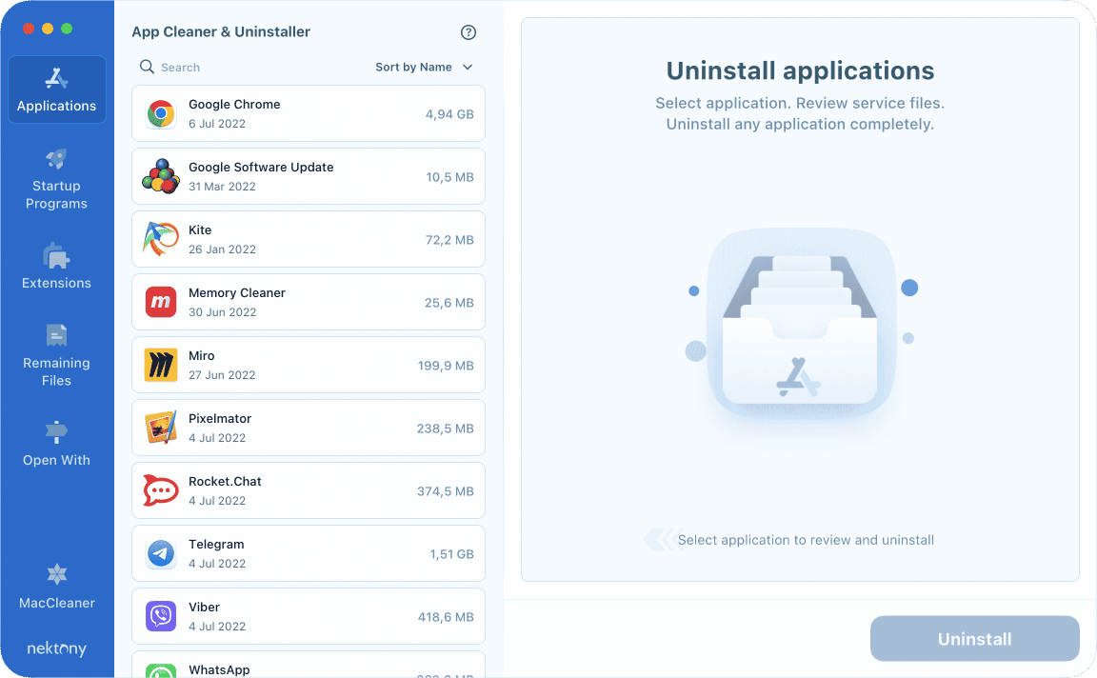The width and height of the screenshot is (1097, 678).
Task: Click the App Cleaner & Uninstaller title
Action: [x=221, y=32]
